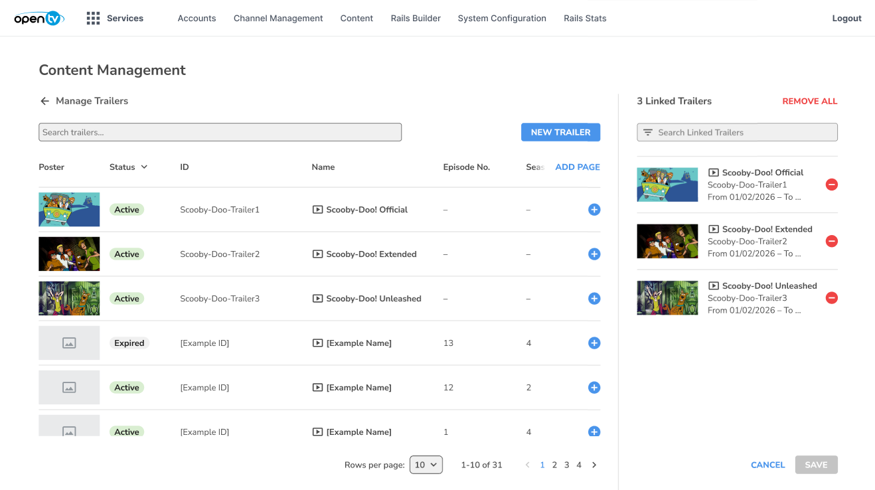Viewport: 875px width, 490px height.
Task: Log out via Logout link
Action: (x=847, y=19)
